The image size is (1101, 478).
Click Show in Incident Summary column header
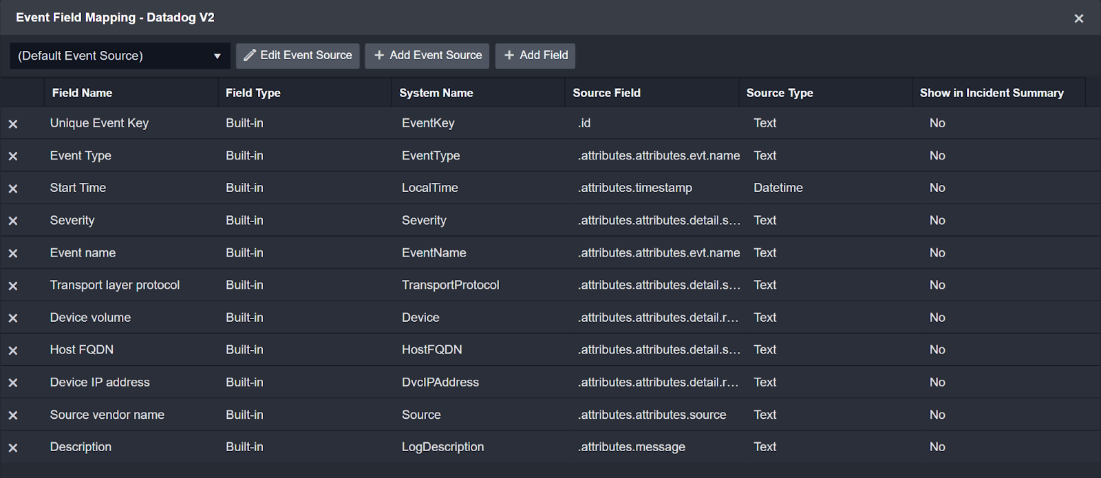(991, 93)
